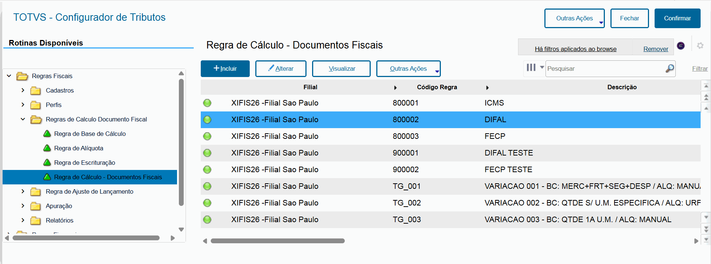The image size is (711, 264).
Task: Click green status indicator for DIFAL TESTE row
Action: coord(207,153)
